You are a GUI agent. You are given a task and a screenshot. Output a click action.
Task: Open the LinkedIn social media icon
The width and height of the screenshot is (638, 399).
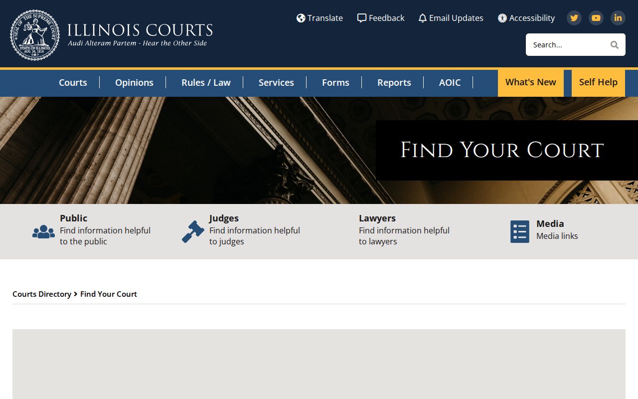618,18
